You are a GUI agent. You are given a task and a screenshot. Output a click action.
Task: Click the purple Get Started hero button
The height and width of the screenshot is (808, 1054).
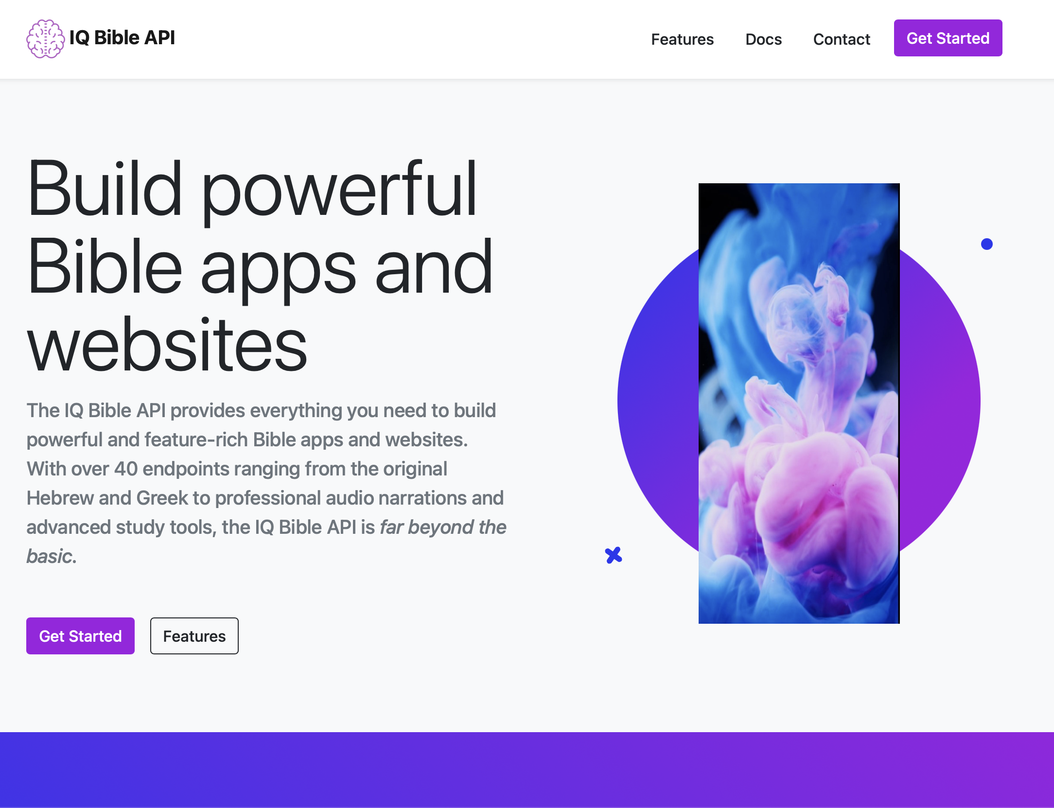80,636
